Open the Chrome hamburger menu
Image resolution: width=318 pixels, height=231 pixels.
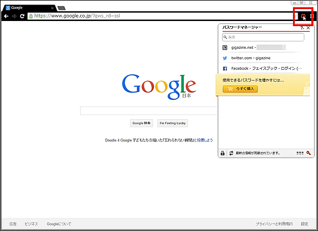coord(312,16)
